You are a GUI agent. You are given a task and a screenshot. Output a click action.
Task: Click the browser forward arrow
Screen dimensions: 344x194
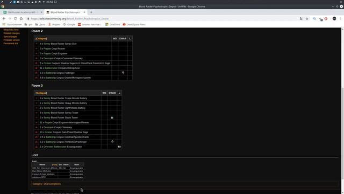pos(10,19)
